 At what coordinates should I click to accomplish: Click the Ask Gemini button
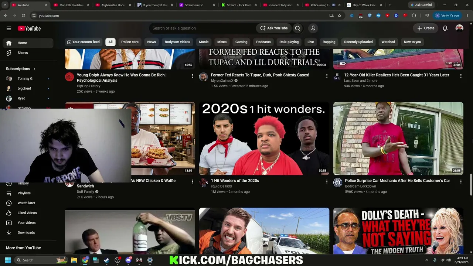(x=421, y=5)
